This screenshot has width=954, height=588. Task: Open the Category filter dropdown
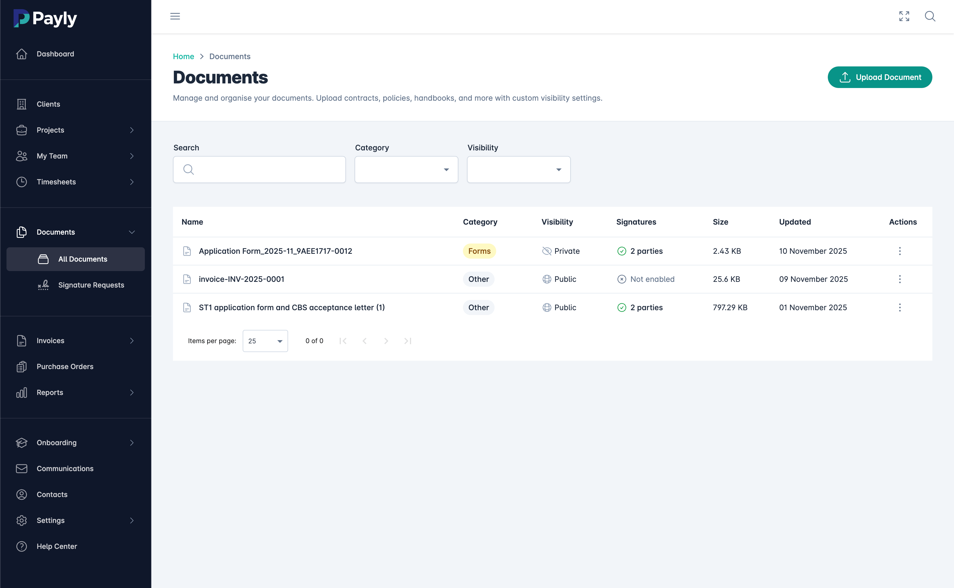tap(406, 170)
